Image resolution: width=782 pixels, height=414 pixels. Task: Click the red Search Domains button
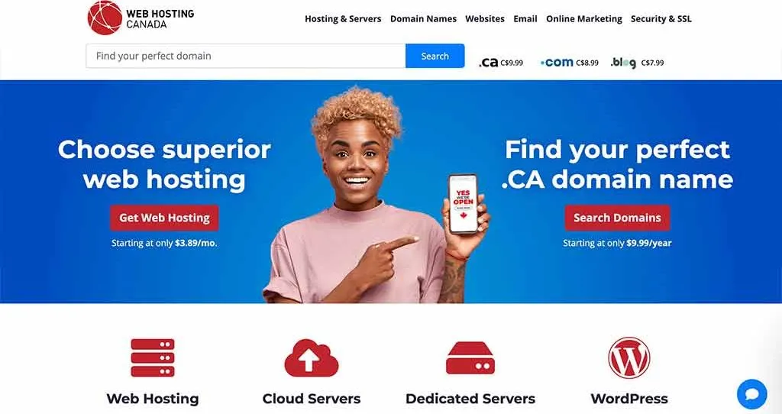(x=617, y=218)
